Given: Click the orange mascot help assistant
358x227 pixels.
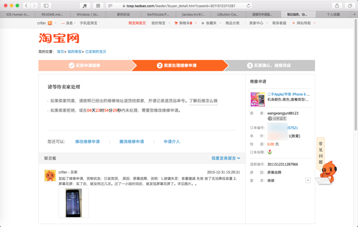Looking at the screenshot, I should pos(328,173).
